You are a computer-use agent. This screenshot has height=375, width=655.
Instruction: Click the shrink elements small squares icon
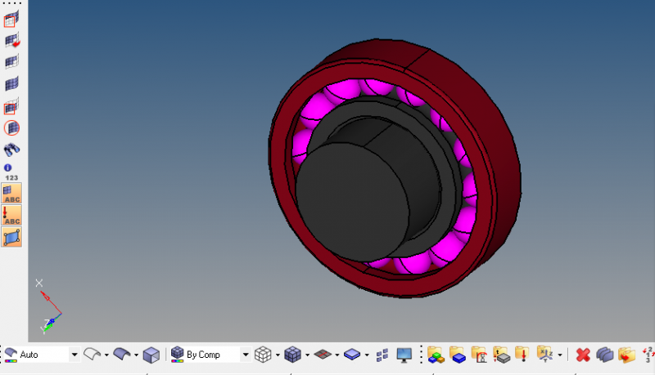(x=382, y=355)
